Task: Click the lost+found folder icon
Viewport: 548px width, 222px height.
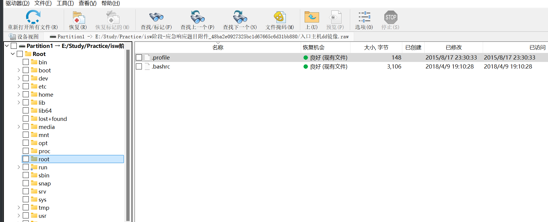Action: (x=34, y=118)
